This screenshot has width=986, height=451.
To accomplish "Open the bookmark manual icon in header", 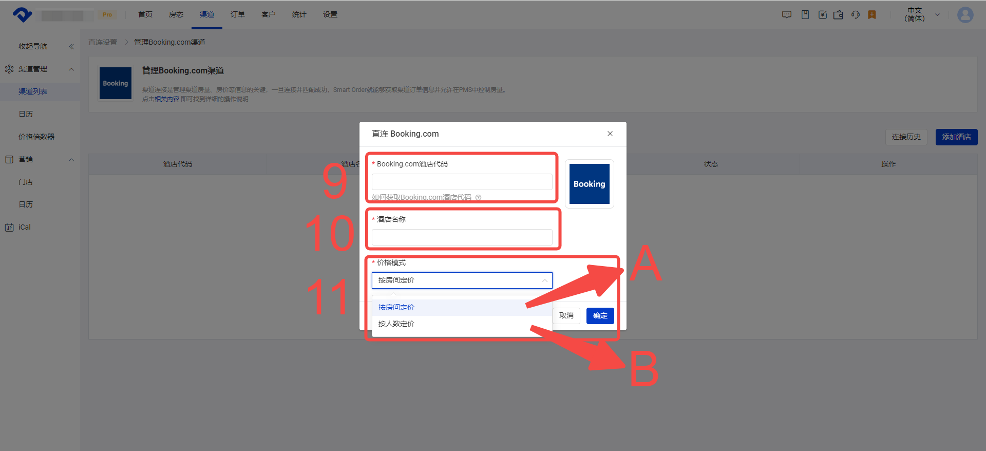I will 805,15.
